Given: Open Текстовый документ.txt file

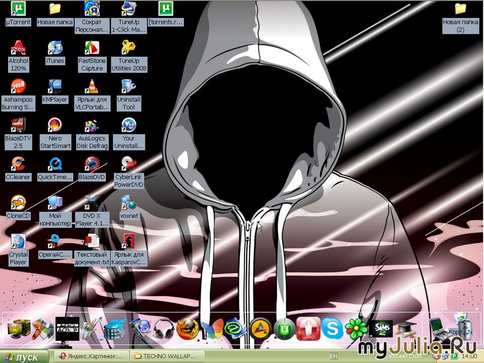Looking at the screenshot, I should [x=92, y=242].
